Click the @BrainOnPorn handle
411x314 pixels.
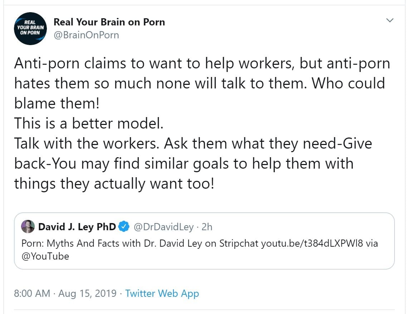click(x=86, y=35)
